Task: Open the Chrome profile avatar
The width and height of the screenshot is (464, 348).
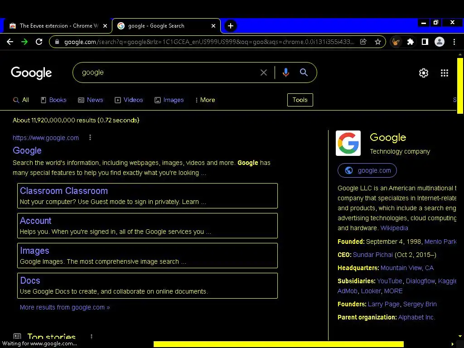Action: (440, 42)
